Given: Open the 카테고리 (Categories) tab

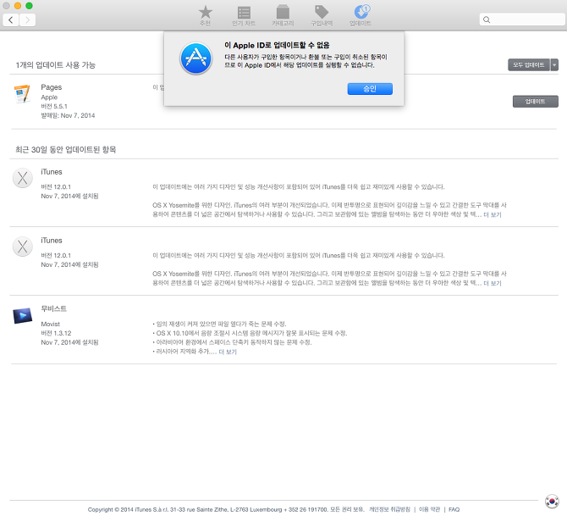Looking at the screenshot, I should point(283,15).
